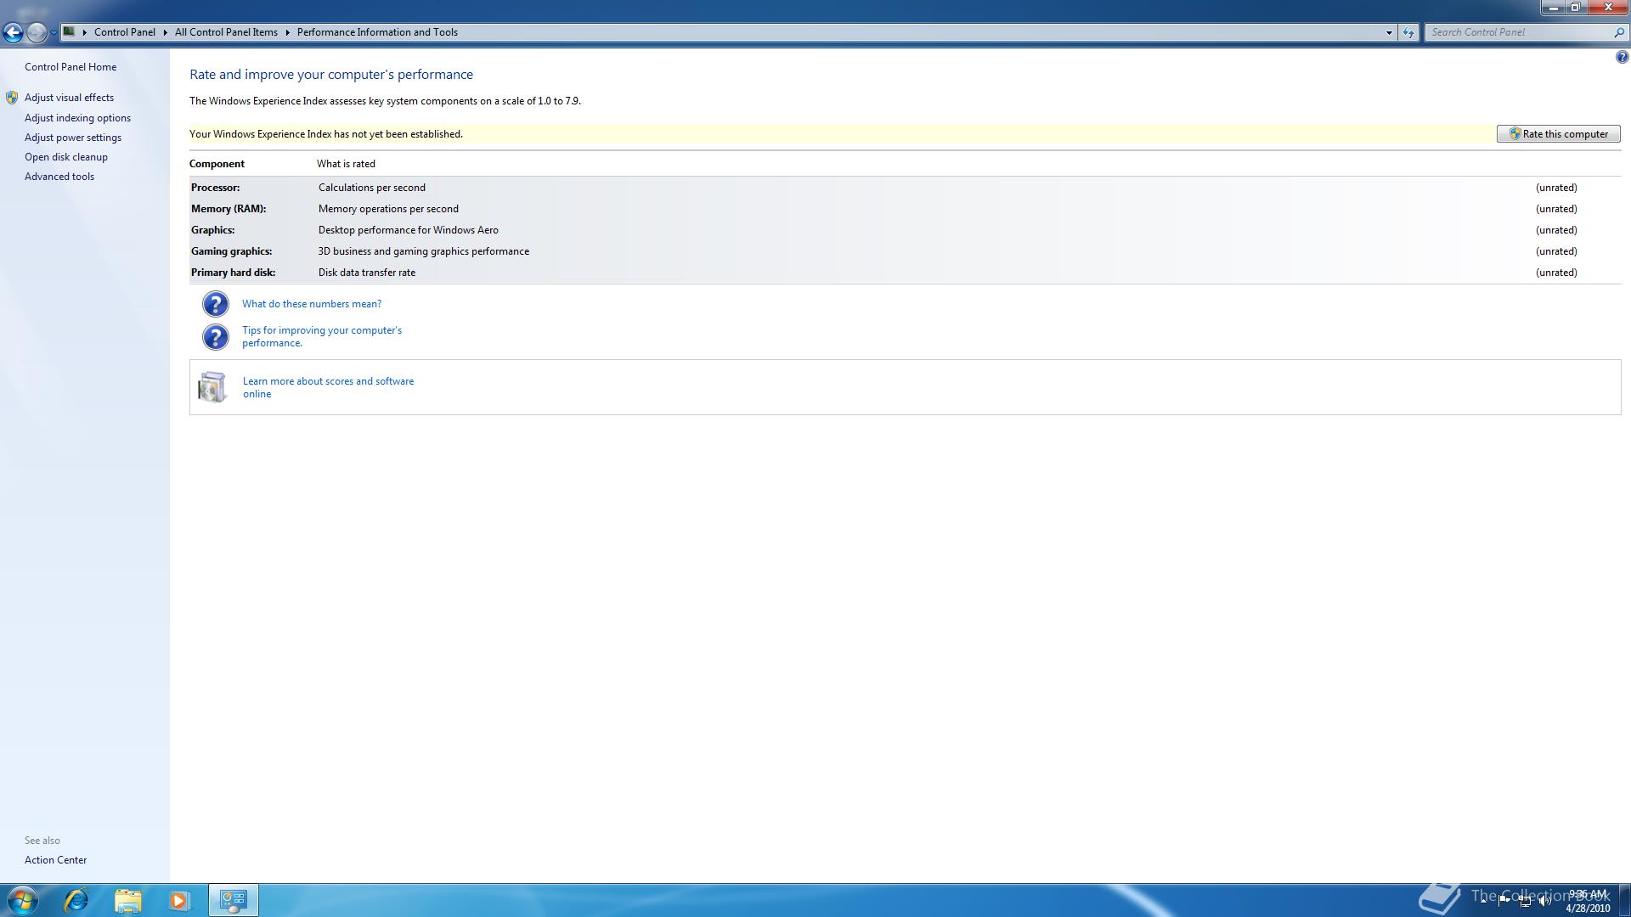
Task: Open Adjust power settings
Action: [73, 138]
